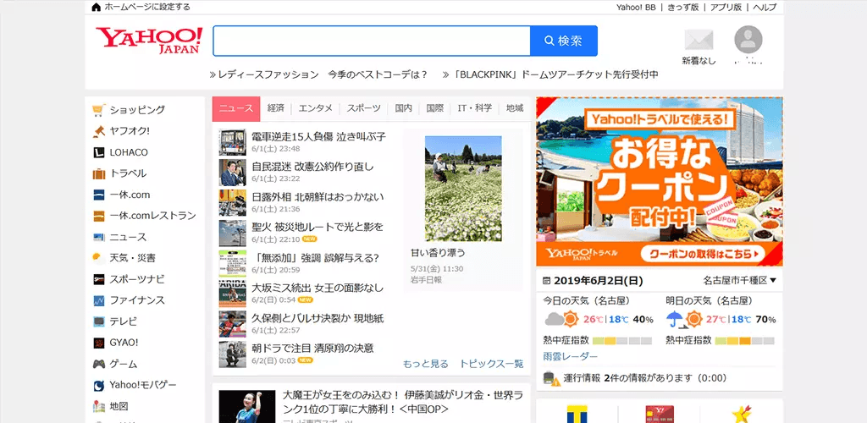
Task: Click the LOHACO icon in sidebar
Action: coord(99,152)
